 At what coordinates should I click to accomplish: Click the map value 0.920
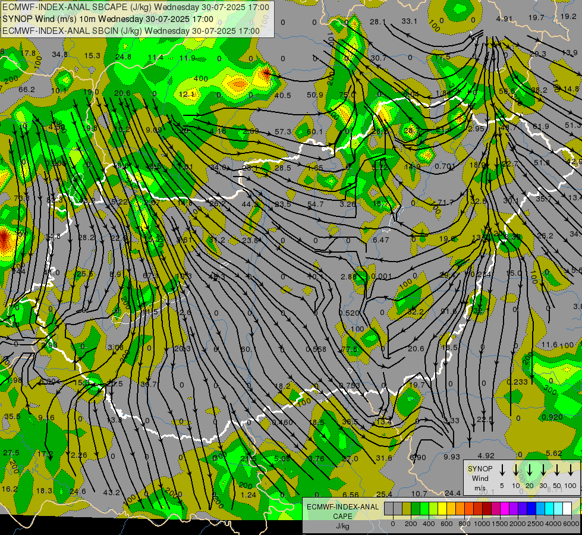552,417
